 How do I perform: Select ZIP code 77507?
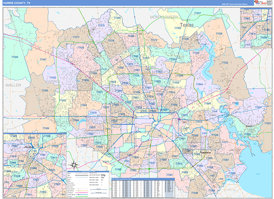[226, 160]
